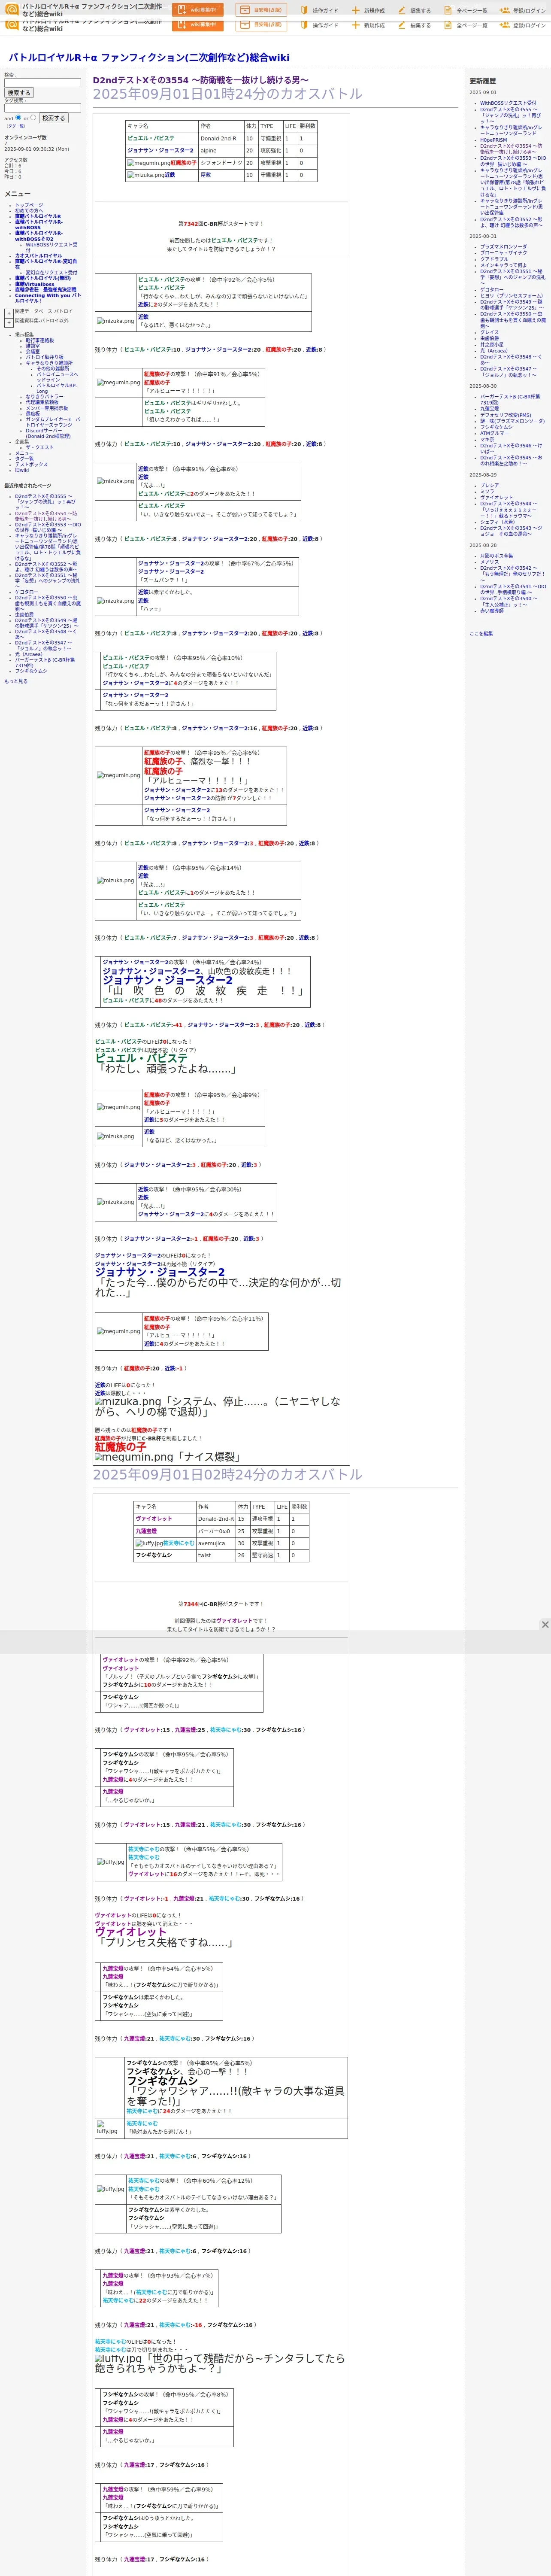This screenshot has width=551, height=2576.
Task: Click luffy.jpg image in second character table
Action: coord(149,1543)
